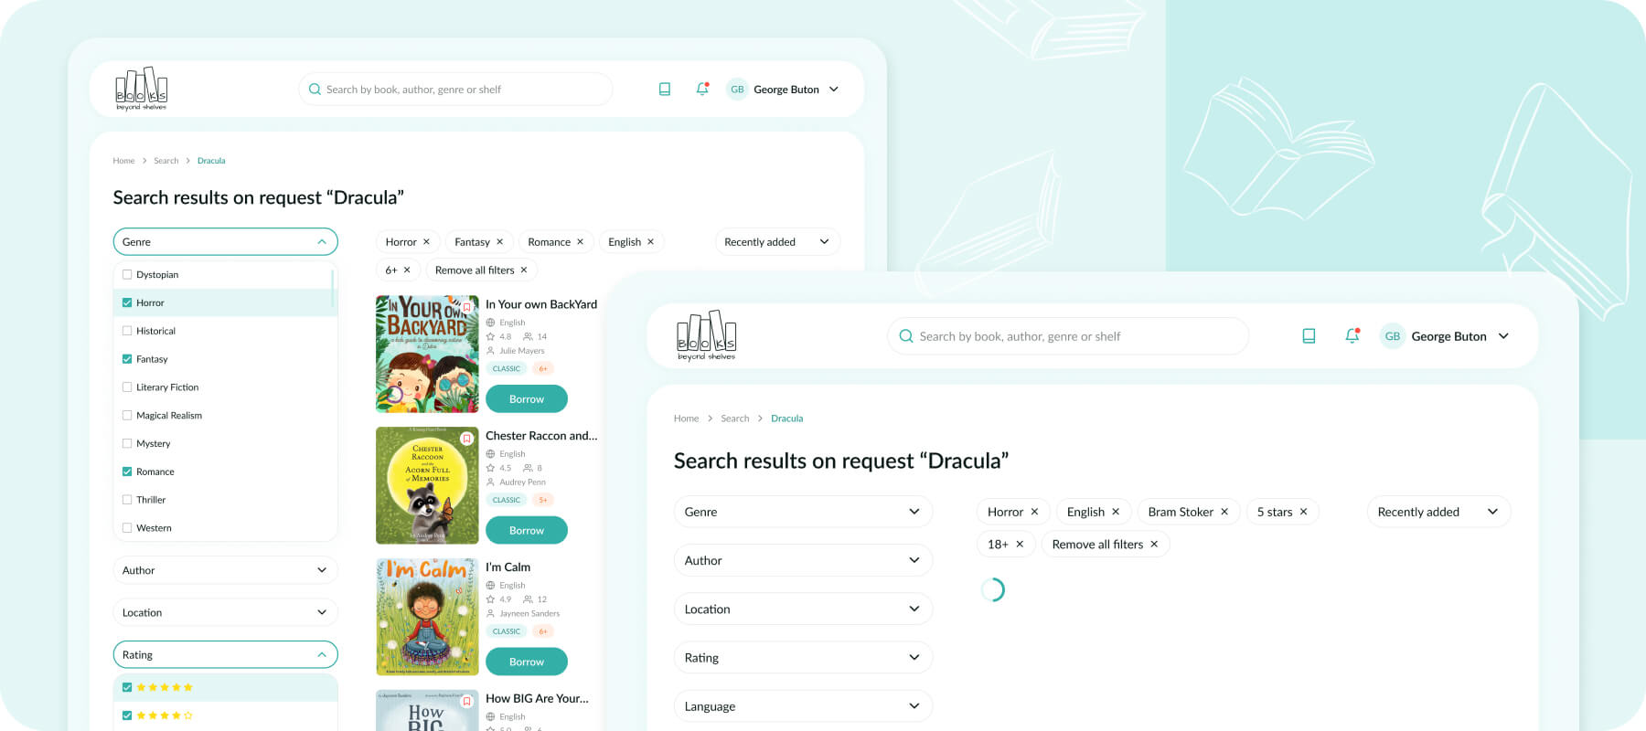The height and width of the screenshot is (731, 1646).
Task: Click the GB avatar in the left window
Action: click(x=737, y=90)
